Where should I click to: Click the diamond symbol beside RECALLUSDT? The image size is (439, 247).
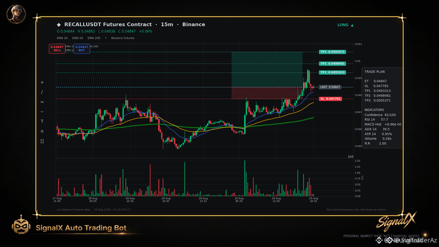(x=59, y=25)
